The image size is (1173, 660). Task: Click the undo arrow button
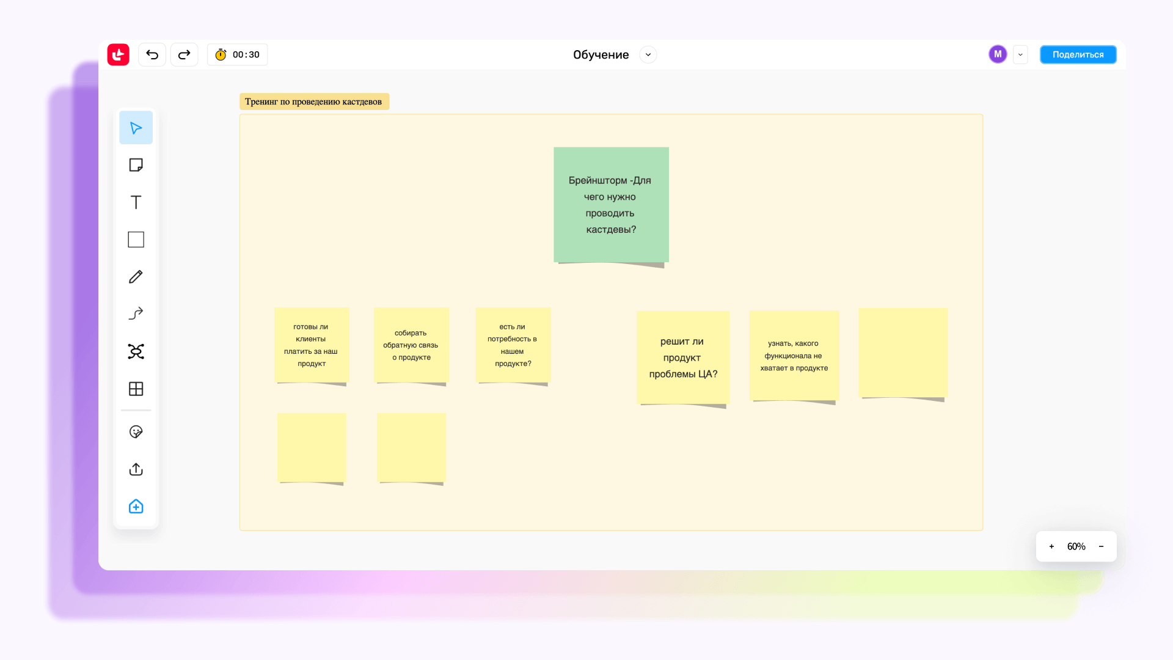tap(152, 55)
